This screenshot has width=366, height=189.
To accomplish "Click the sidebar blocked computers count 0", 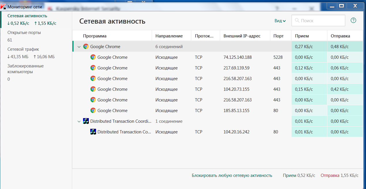I will 9,79.
